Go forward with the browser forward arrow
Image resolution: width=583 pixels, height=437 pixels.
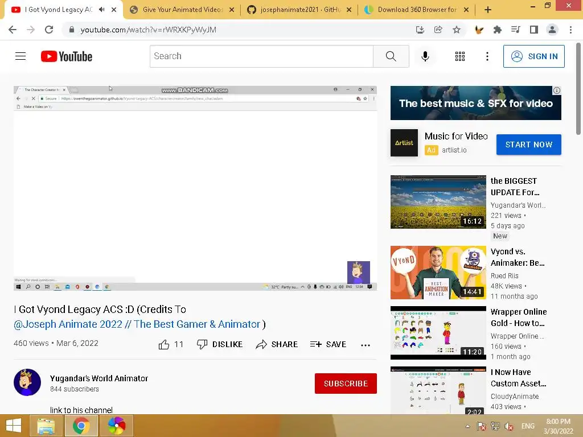31,30
